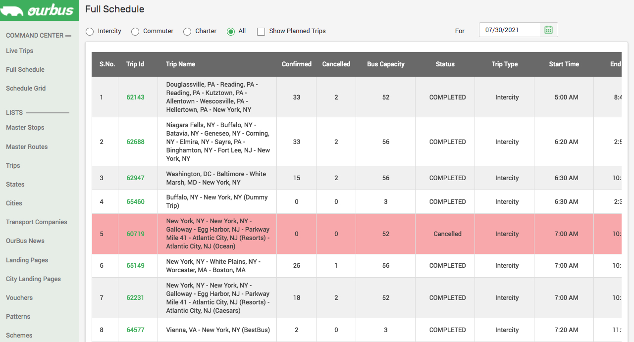The height and width of the screenshot is (342, 634).
Task: Open Master Routes list
Action: pos(27,147)
